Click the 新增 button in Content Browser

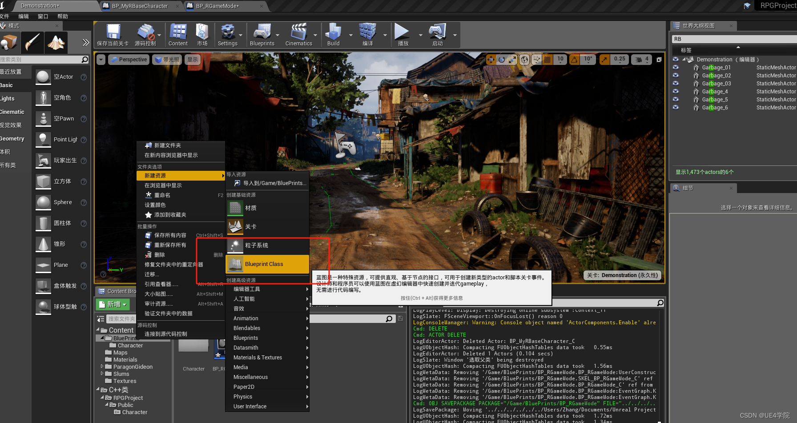pyautogui.click(x=112, y=304)
